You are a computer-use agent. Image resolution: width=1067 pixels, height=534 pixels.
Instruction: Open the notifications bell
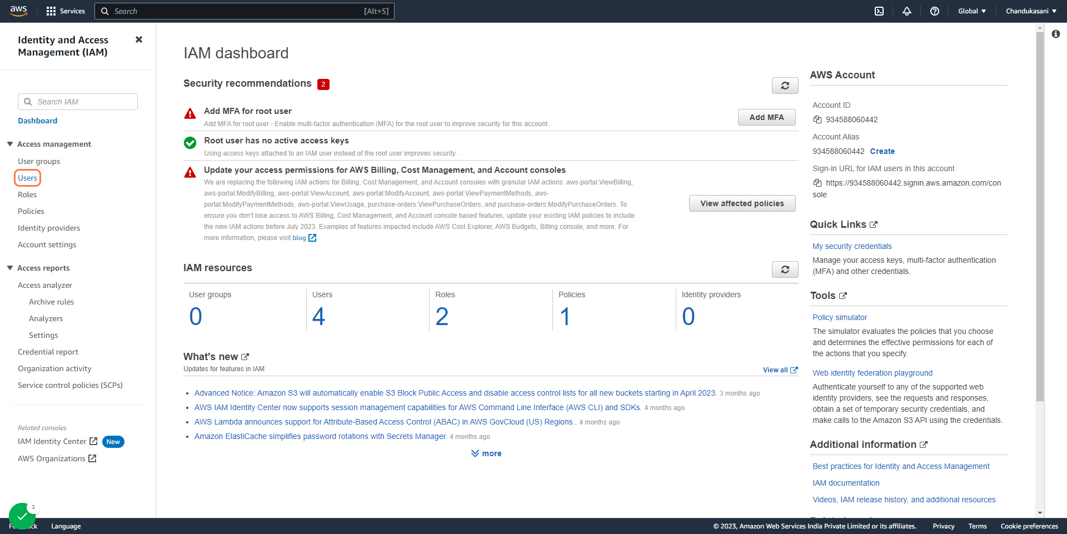point(907,11)
